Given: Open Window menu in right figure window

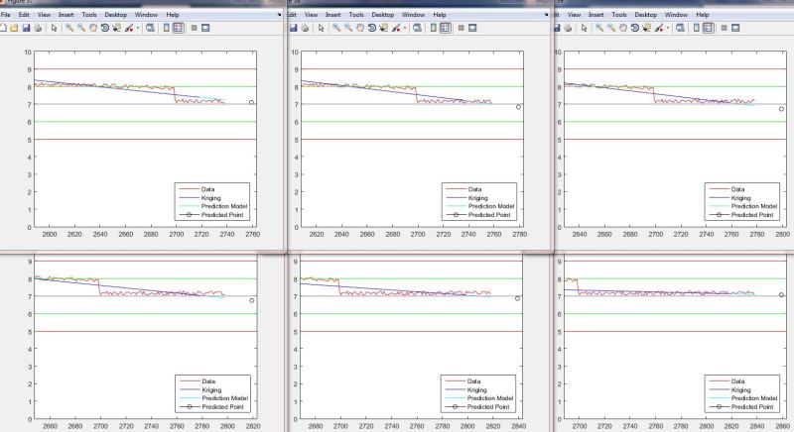Looking at the screenshot, I should (x=676, y=15).
